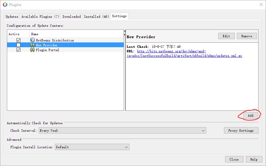Image resolution: width=266 pixels, height=166 pixels.
Task: Go to the Downloaded tab
Action: pos(71,17)
